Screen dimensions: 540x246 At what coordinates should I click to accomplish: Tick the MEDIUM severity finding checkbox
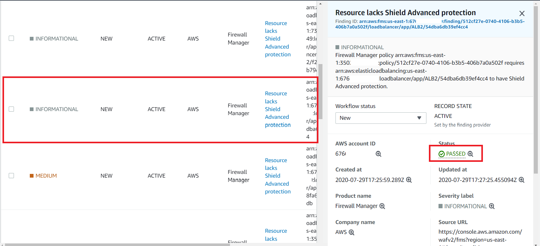[11, 175]
